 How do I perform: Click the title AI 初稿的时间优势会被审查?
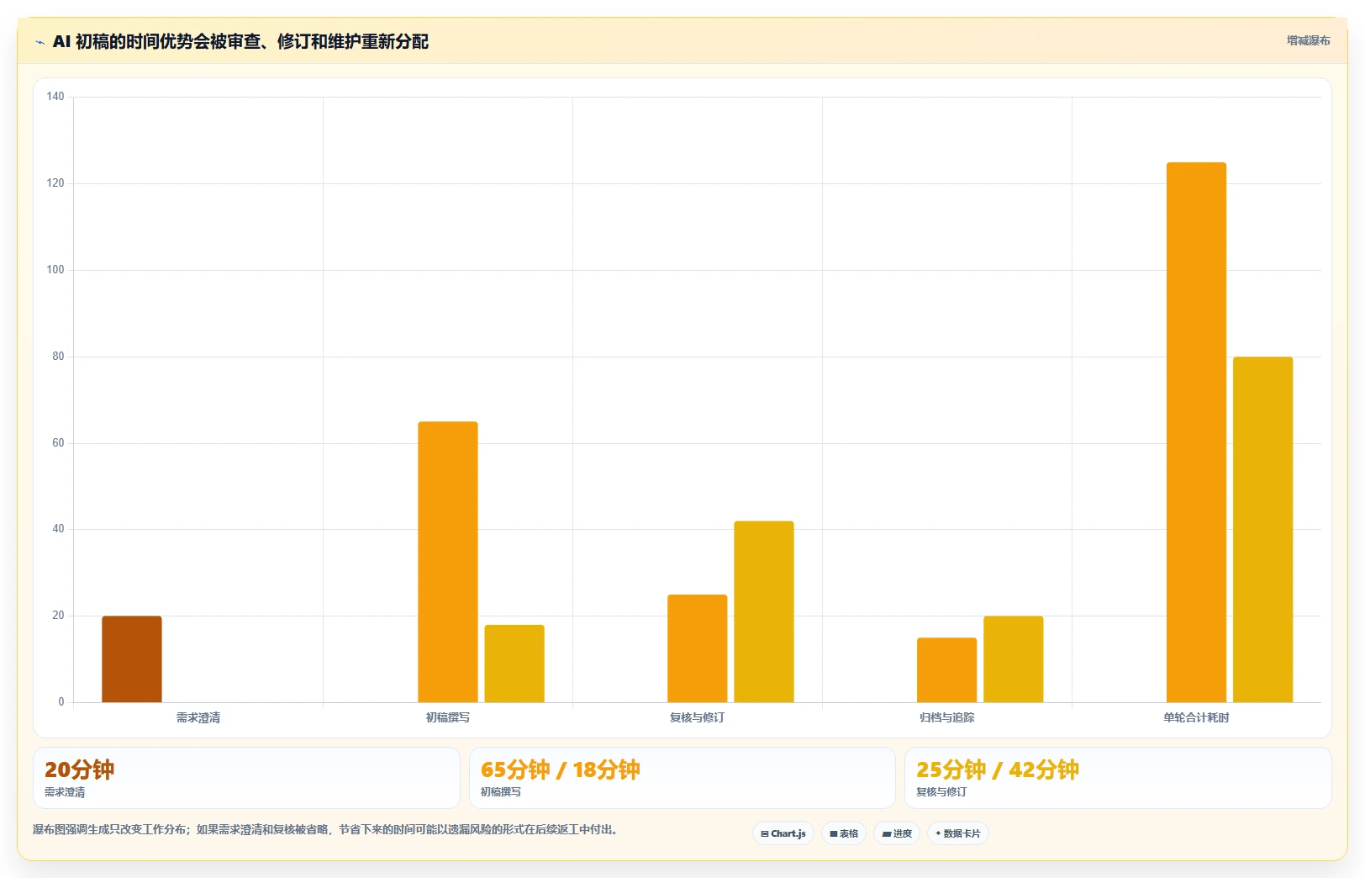point(240,41)
